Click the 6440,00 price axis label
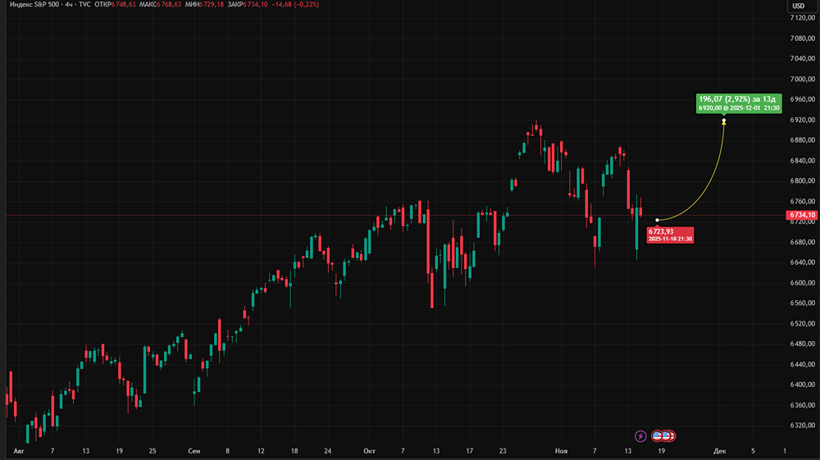The image size is (820, 460). (802, 364)
